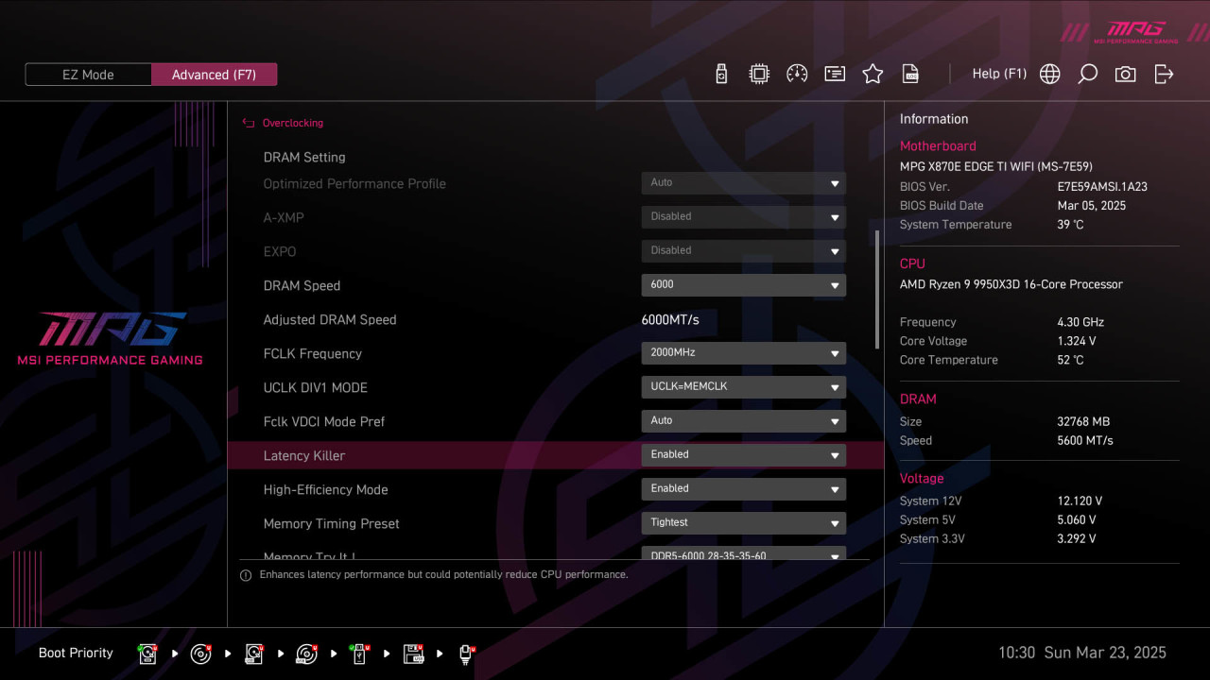The height and width of the screenshot is (680, 1210).
Task: Open search with the magnifier icon
Action: 1088,74
